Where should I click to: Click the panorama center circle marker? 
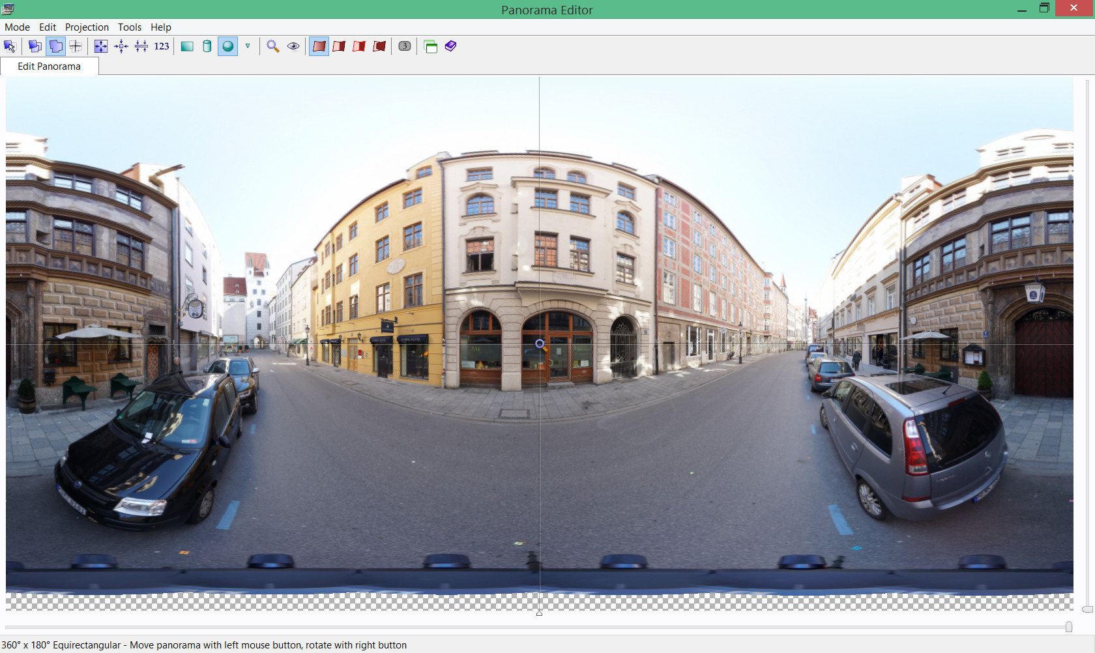(x=540, y=343)
